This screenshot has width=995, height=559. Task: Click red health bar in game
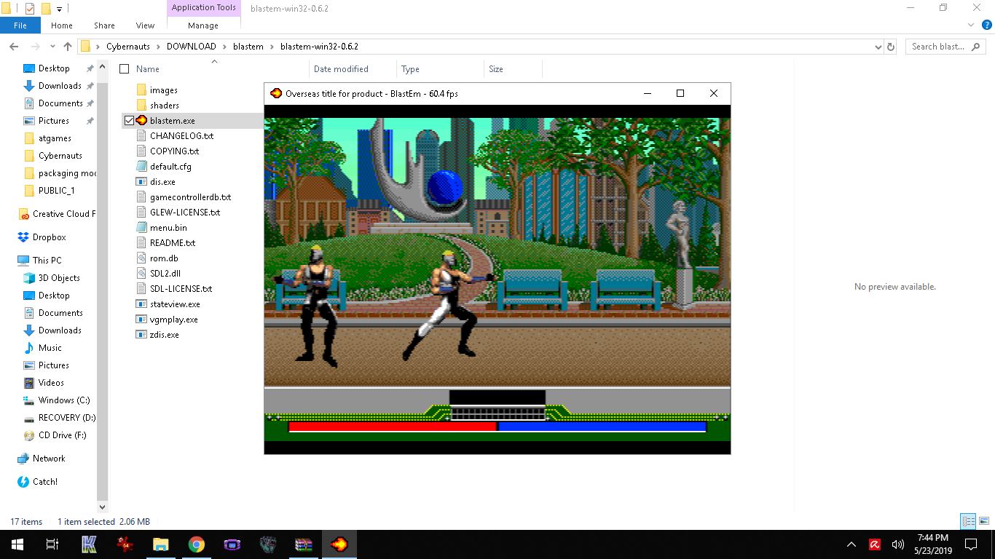click(x=393, y=427)
